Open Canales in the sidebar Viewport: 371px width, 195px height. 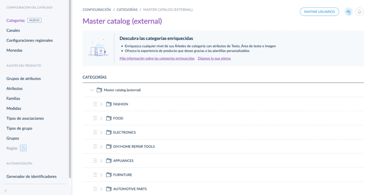(13, 30)
